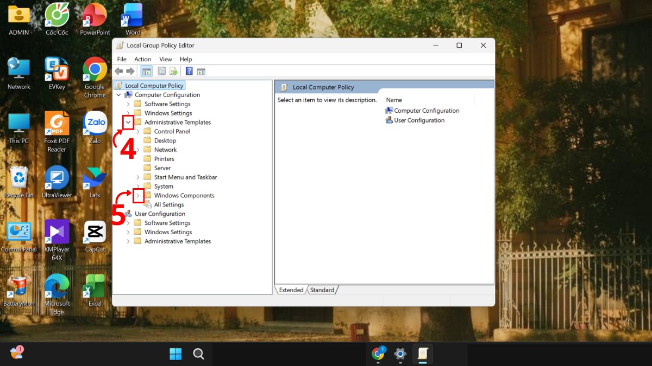This screenshot has width=652, height=366.
Task: Open the Action menu
Action: point(142,59)
